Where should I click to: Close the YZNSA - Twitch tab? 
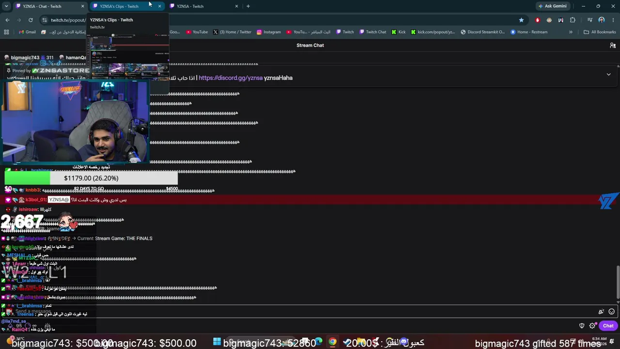(236, 6)
